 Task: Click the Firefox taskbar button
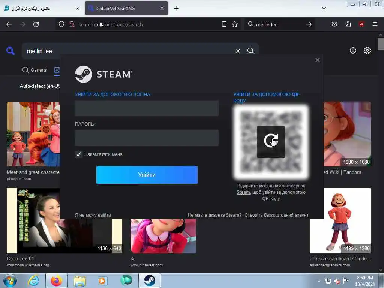click(56, 280)
